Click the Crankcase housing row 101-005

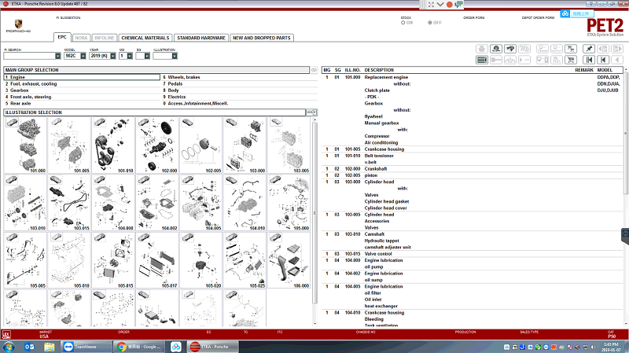473,149
